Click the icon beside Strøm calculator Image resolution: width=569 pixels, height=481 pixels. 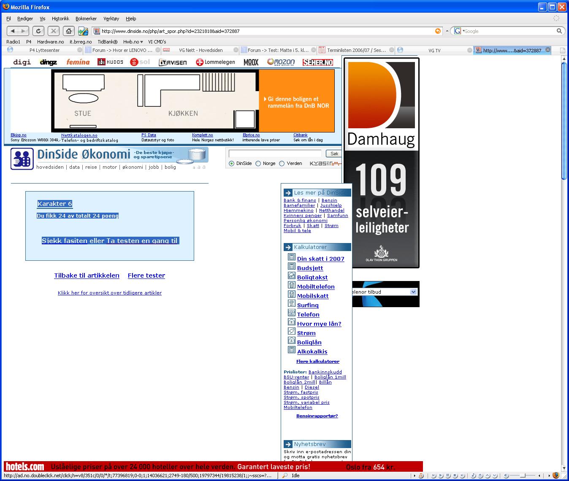point(291,331)
